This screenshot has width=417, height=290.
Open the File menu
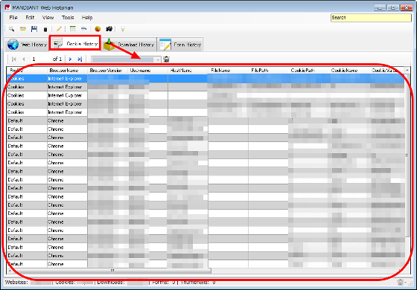(x=13, y=18)
